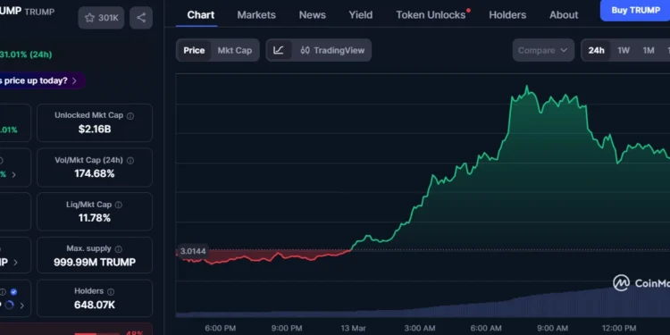The image size is (670, 335).
Task: Click the 11.78% liquidity ratio value
Action: click(x=95, y=218)
